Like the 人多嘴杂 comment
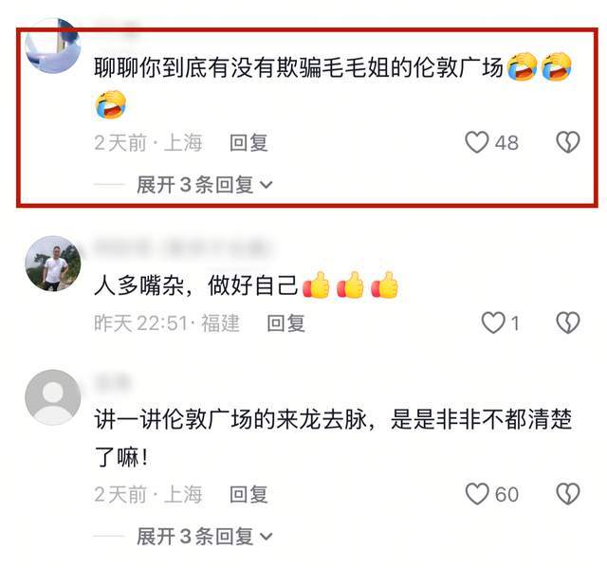The width and height of the screenshot is (607, 568). (x=493, y=322)
